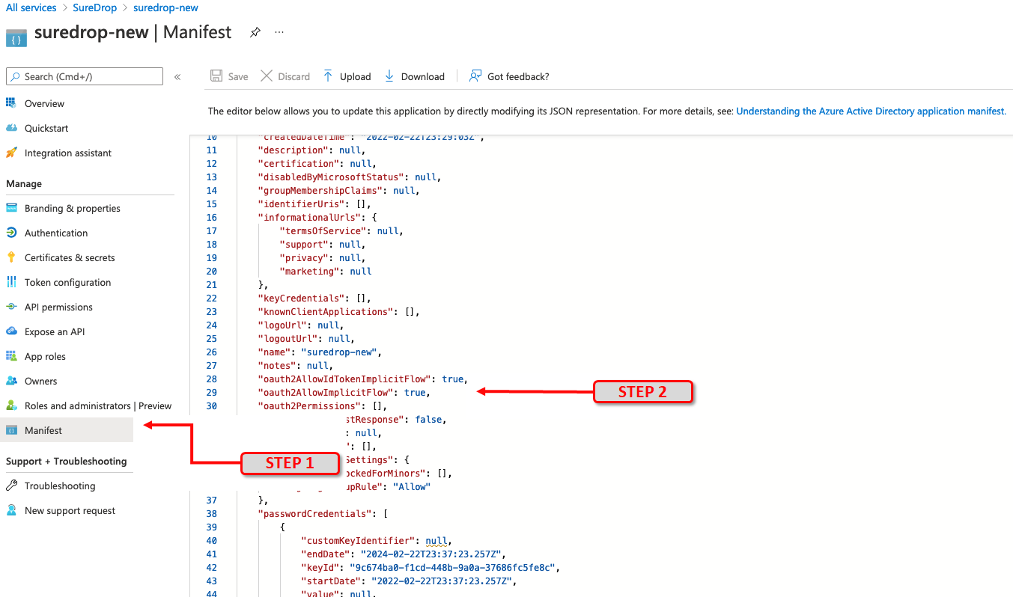This screenshot has height=597, width=1013.
Task: Click the Upload arrow icon
Action: click(x=328, y=76)
